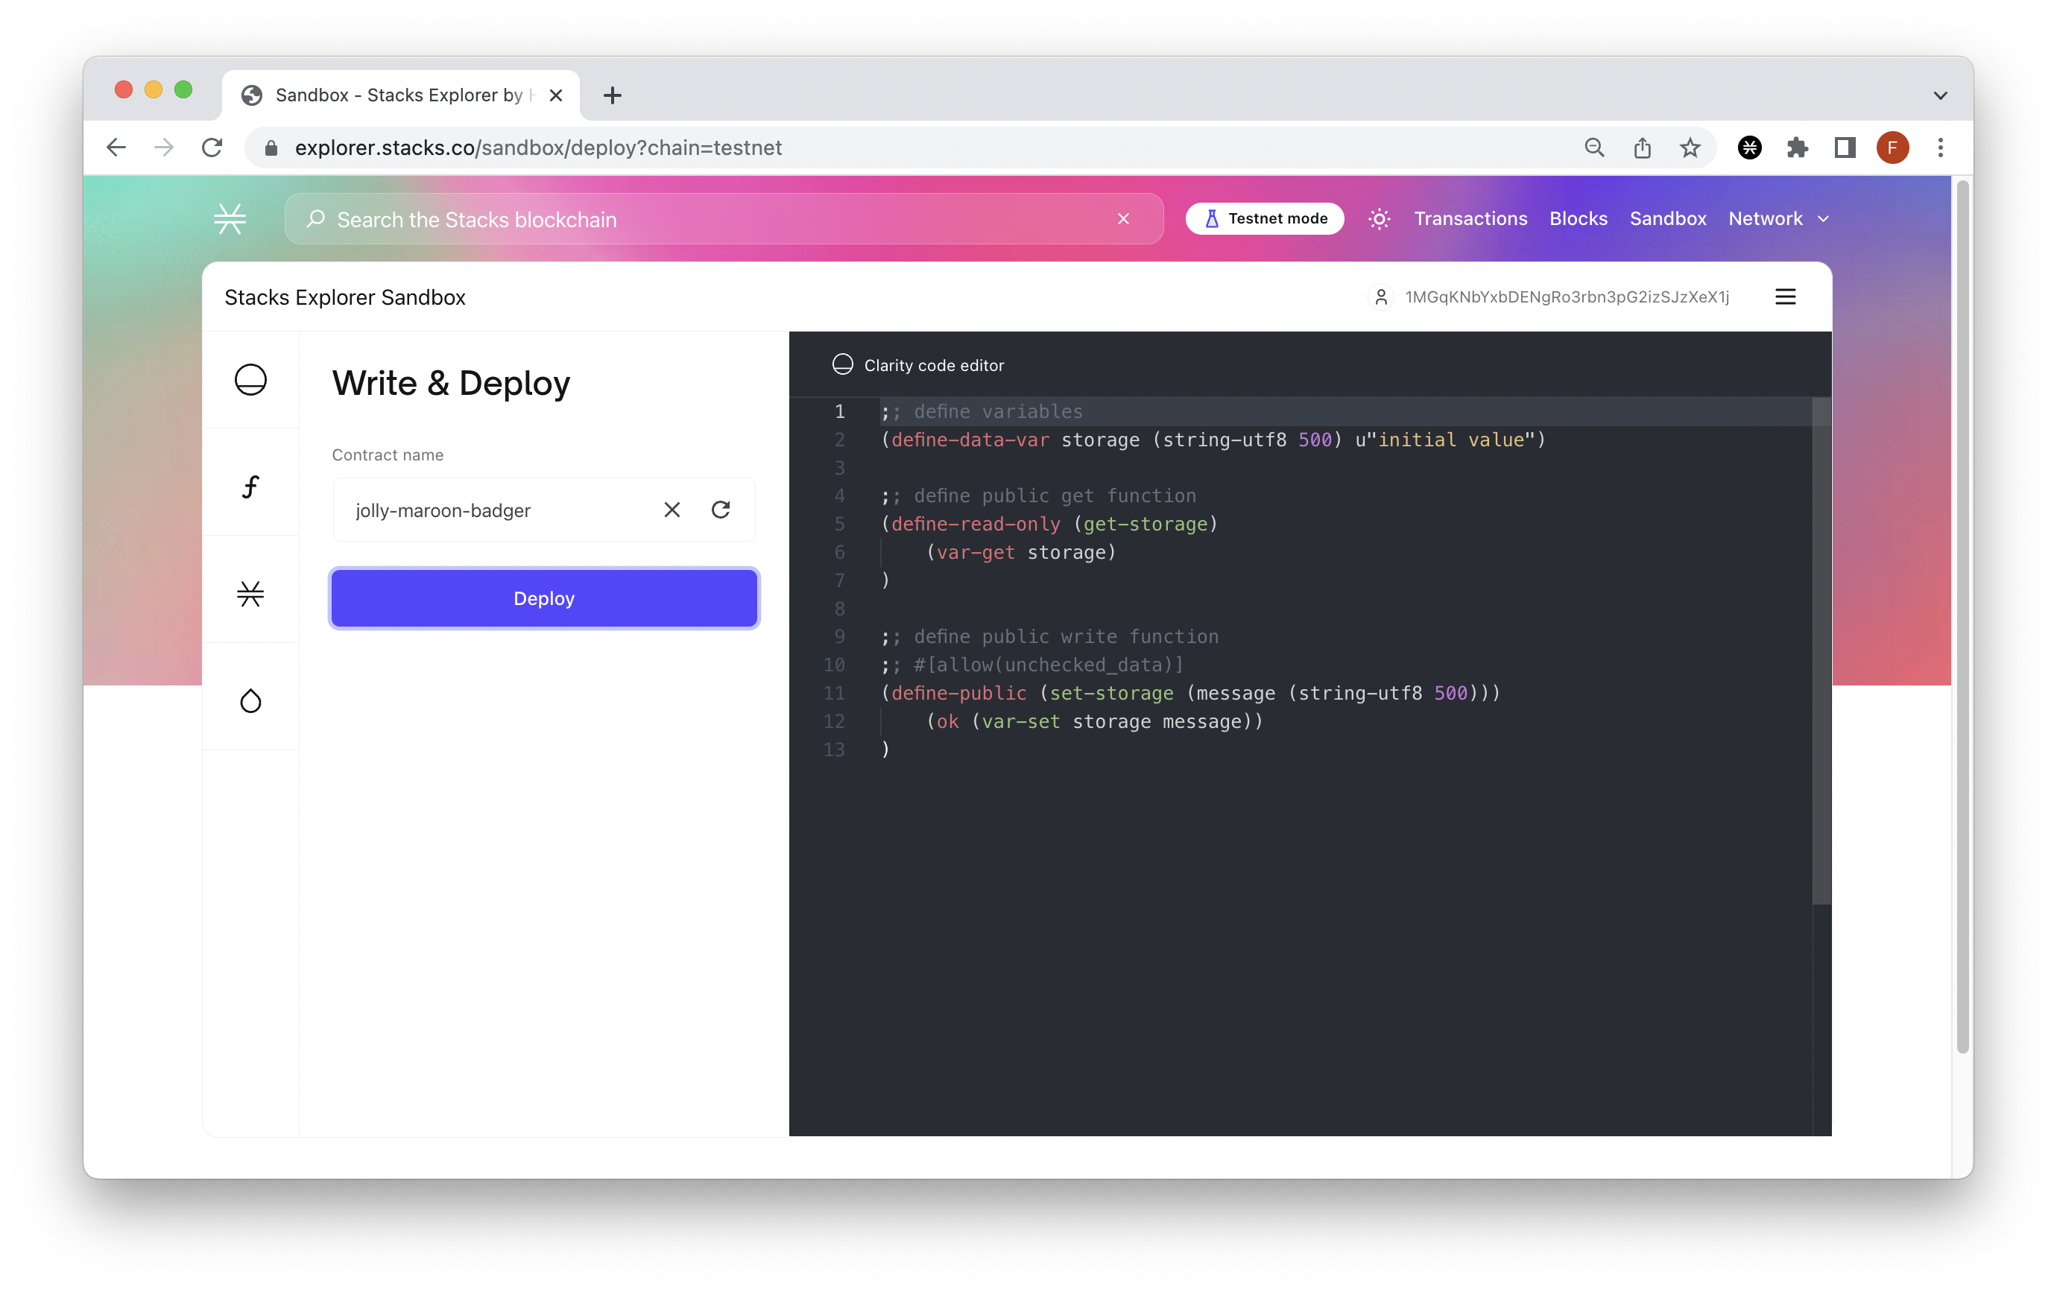Open the Blocks nav item

(1578, 219)
